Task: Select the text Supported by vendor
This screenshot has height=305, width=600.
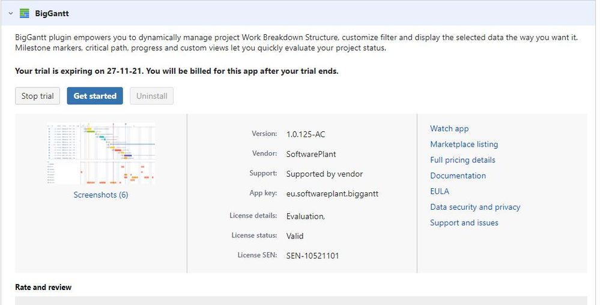Action: [x=324, y=174]
